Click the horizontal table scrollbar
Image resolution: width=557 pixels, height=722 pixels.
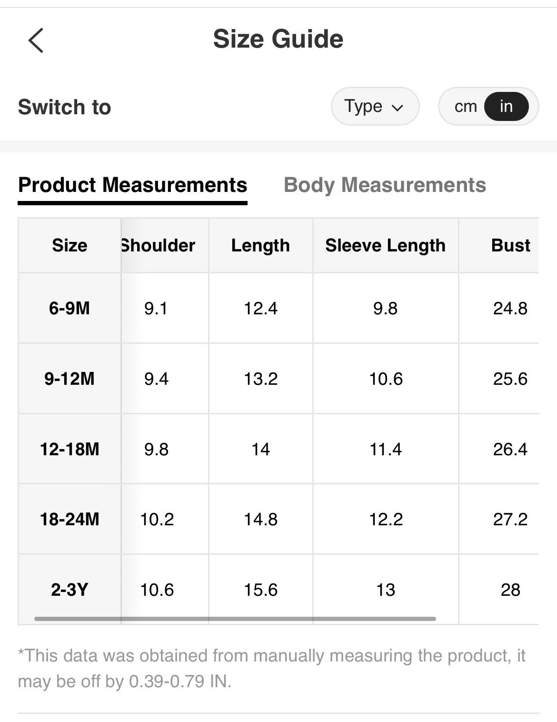click(235, 619)
